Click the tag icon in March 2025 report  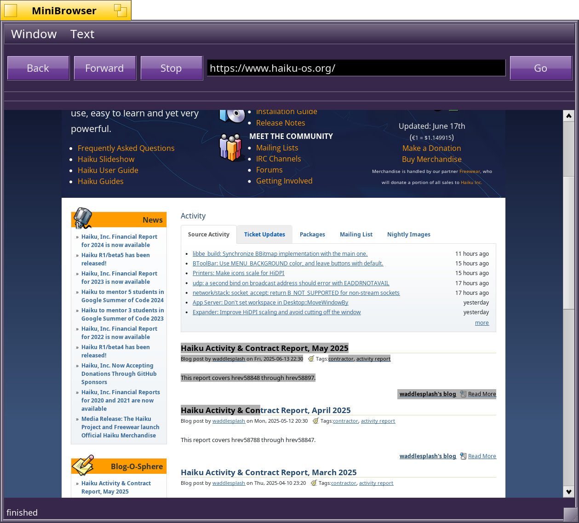click(x=314, y=483)
